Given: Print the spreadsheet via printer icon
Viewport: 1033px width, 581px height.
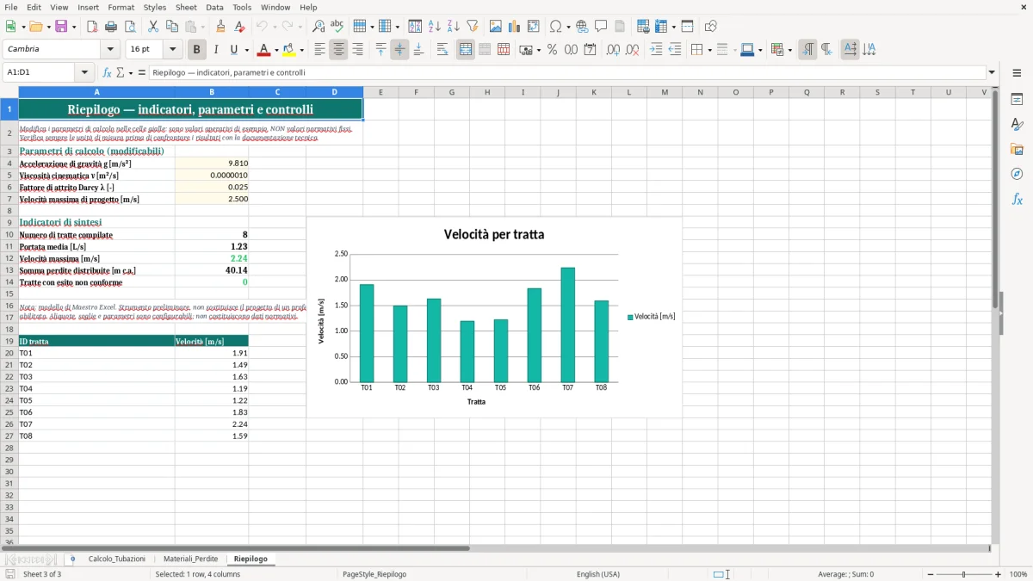Looking at the screenshot, I should [111, 27].
